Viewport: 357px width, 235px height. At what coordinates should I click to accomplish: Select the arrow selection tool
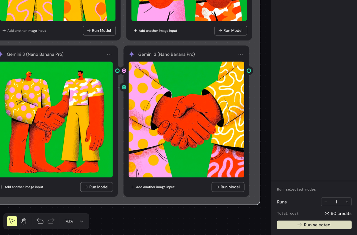12,221
